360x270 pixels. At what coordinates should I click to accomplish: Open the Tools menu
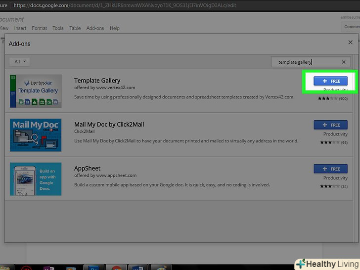click(x=58, y=28)
